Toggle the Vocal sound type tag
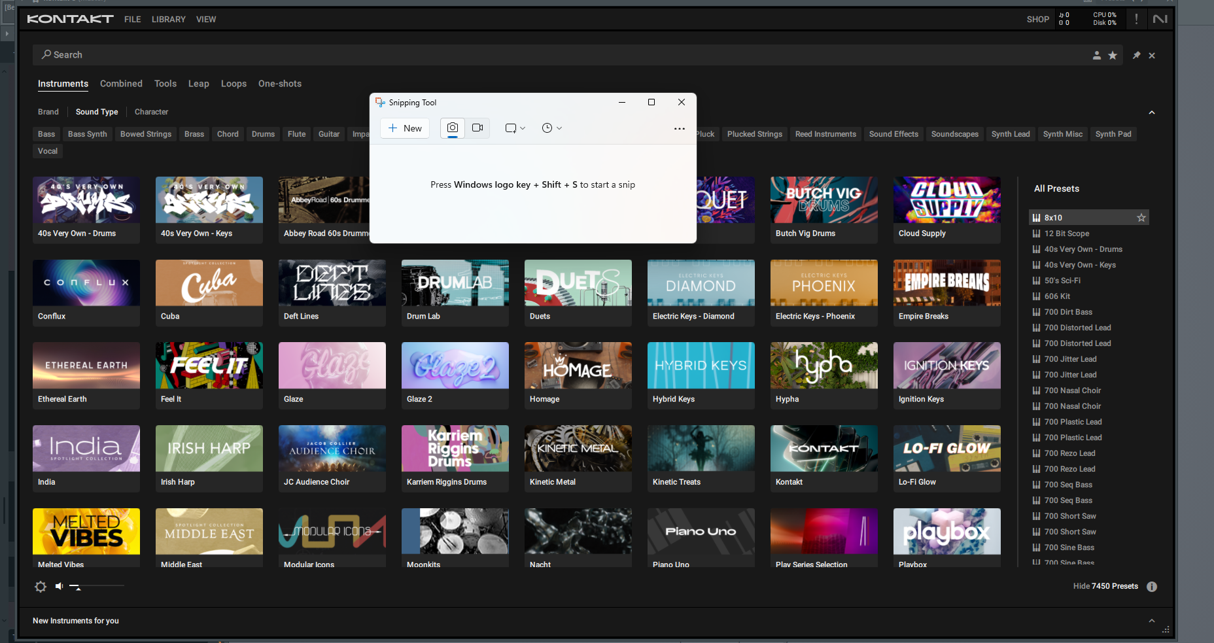 pyautogui.click(x=48, y=151)
